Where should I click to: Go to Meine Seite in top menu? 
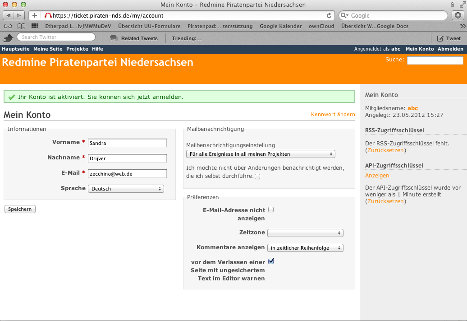pos(48,49)
